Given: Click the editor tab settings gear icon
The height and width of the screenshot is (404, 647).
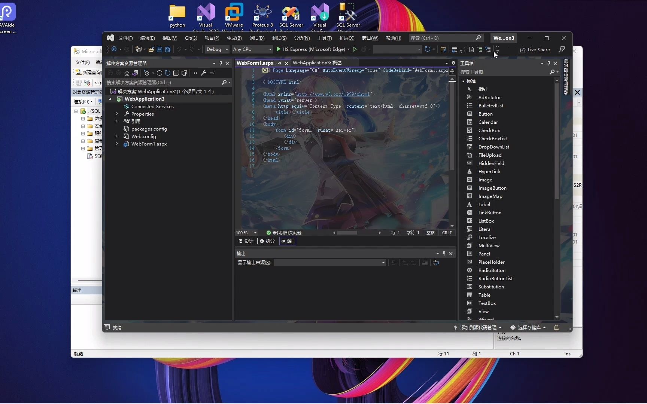Looking at the screenshot, I should [x=453, y=63].
